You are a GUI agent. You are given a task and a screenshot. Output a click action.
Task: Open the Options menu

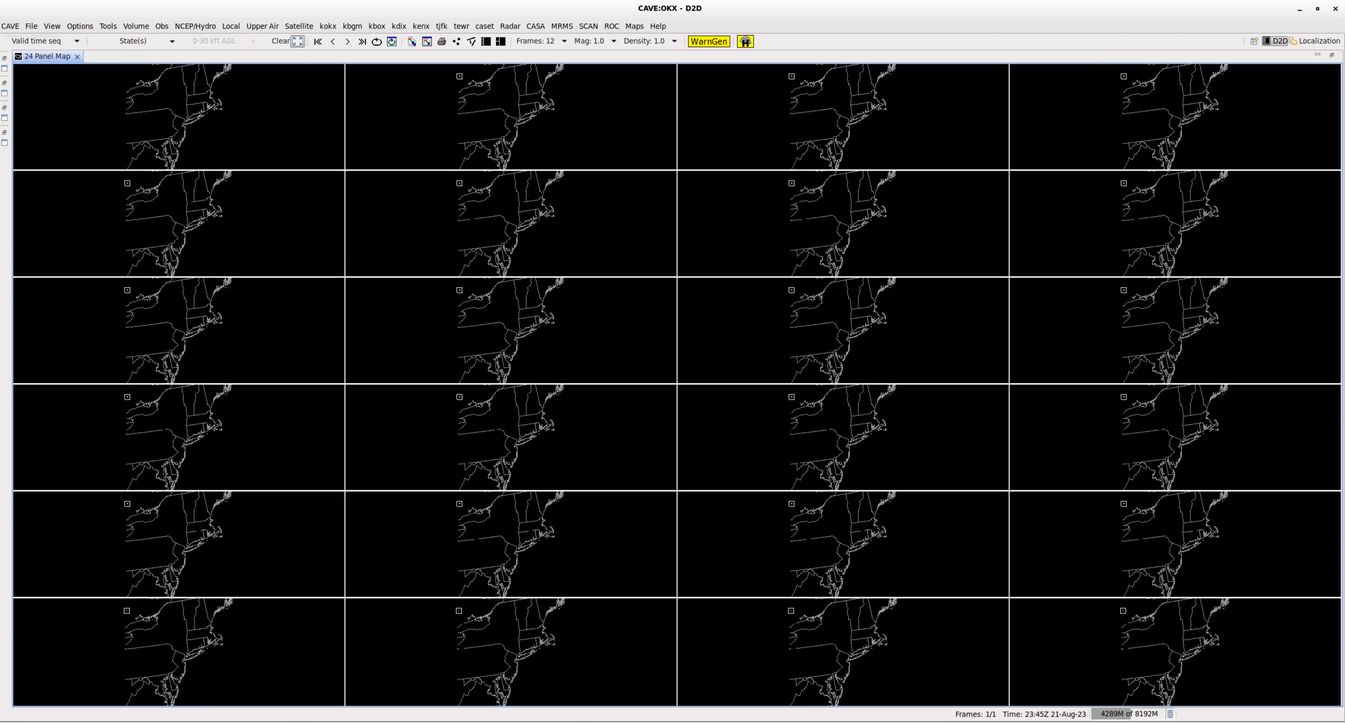coord(80,26)
